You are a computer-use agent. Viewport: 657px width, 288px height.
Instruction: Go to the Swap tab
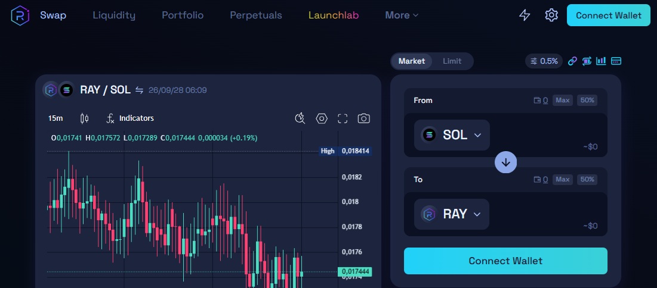pyautogui.click(x=53, y=15)
